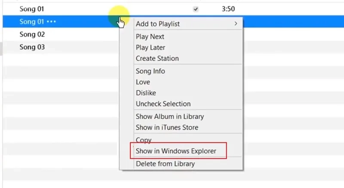Select Show in iTunes Store

188,127
